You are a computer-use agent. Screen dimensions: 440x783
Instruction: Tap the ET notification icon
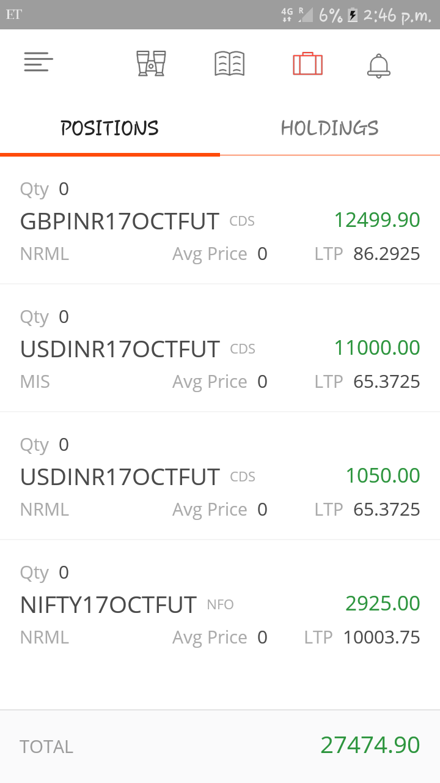(13, 15)
